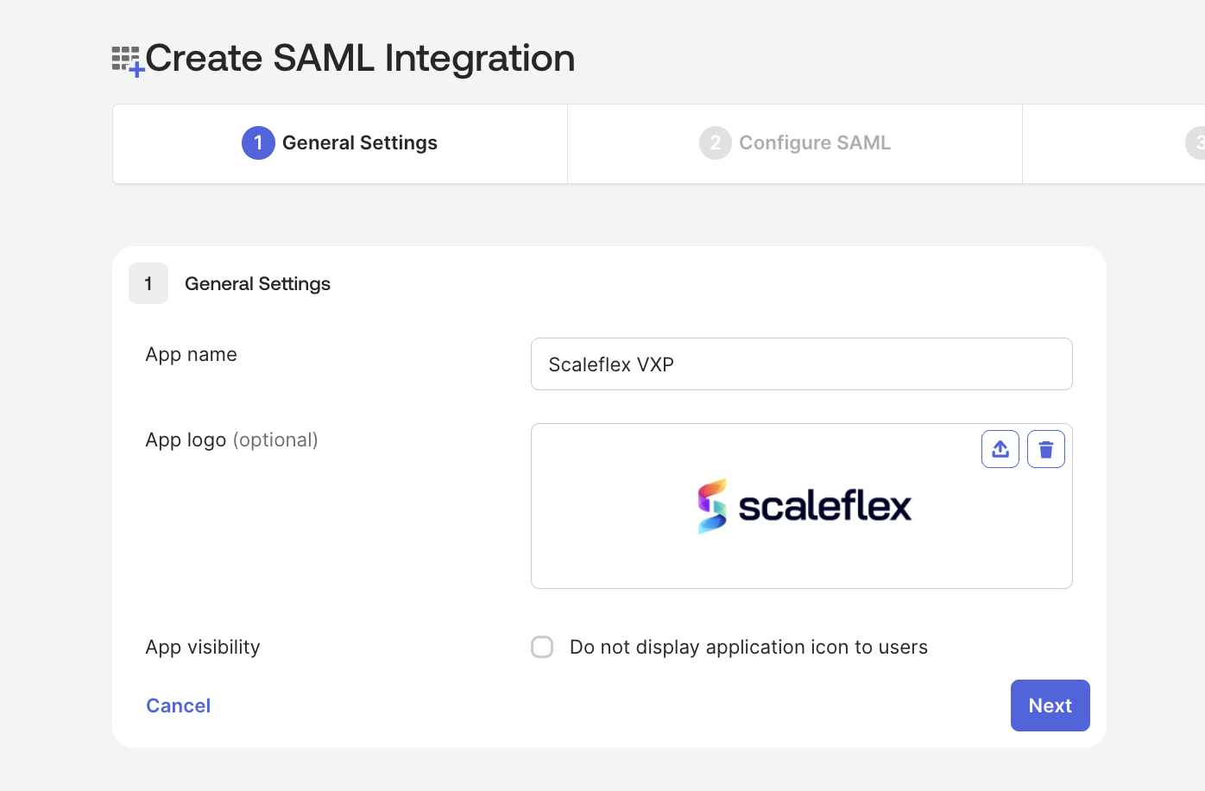Click the section number 1 badge
Image resolution: width=1205 pixels, height=791 pixels.
coord(148,284)
